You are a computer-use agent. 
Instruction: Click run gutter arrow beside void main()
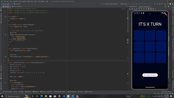6,17
